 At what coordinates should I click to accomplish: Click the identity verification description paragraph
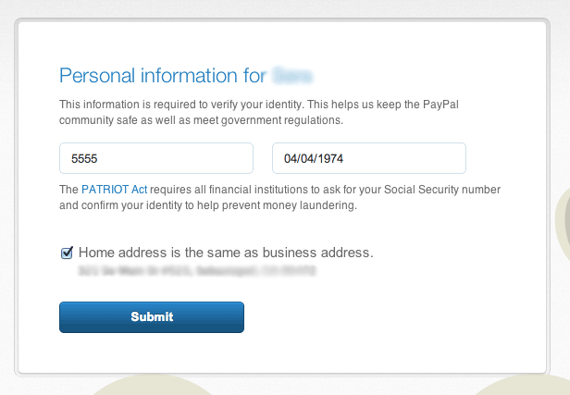coord(259,112)
